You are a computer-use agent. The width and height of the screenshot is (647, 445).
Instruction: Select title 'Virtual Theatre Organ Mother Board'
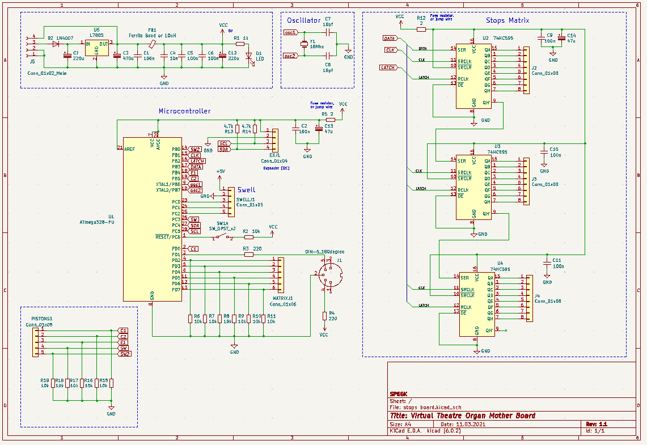coord(463,416)
